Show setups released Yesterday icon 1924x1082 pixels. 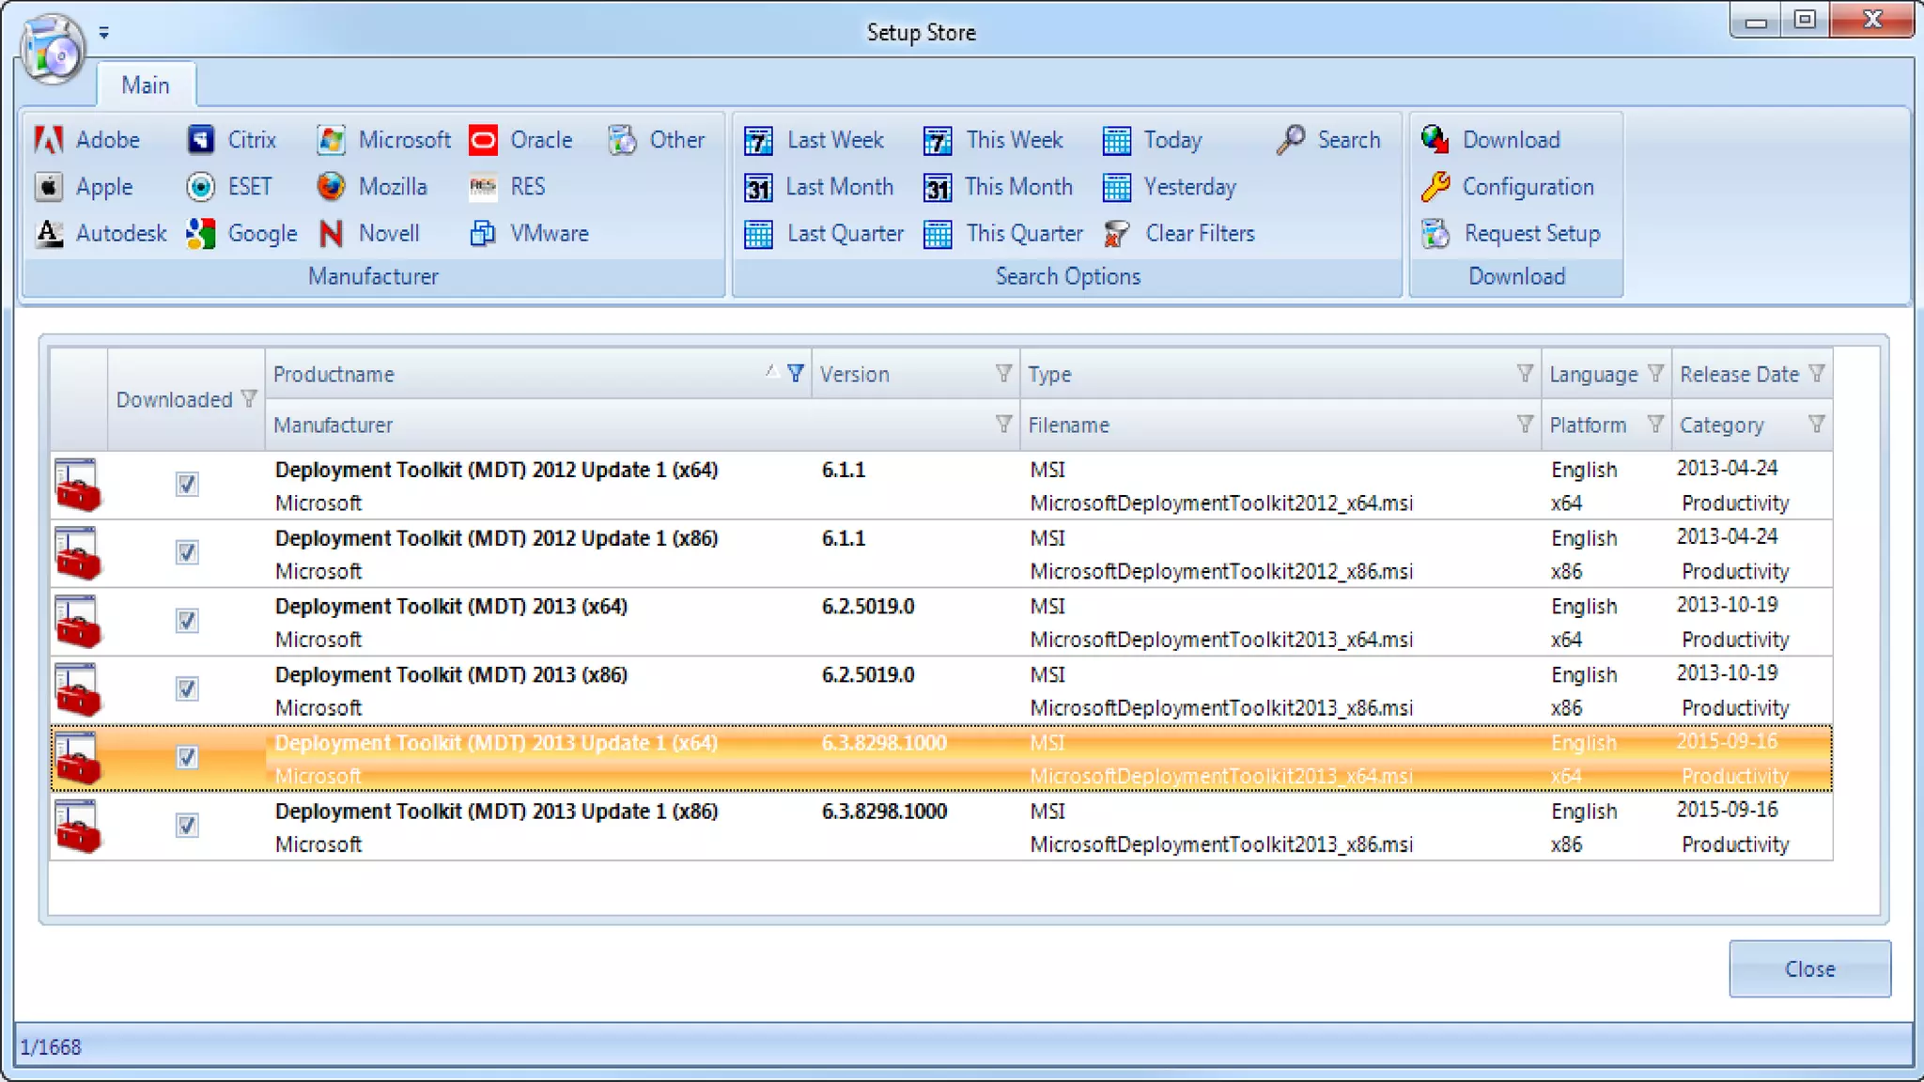pyautogui.click(x=1116, y=188)
